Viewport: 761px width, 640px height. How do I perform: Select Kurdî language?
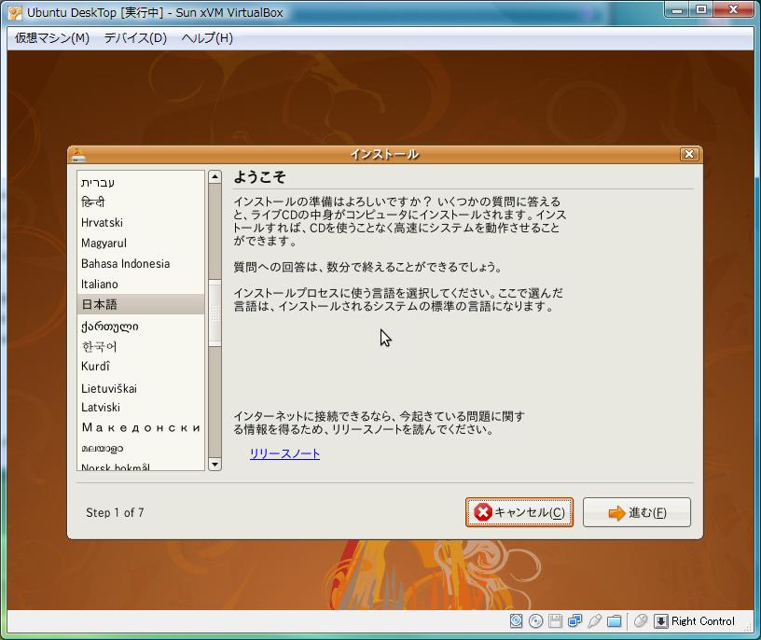tap(140, 366)
